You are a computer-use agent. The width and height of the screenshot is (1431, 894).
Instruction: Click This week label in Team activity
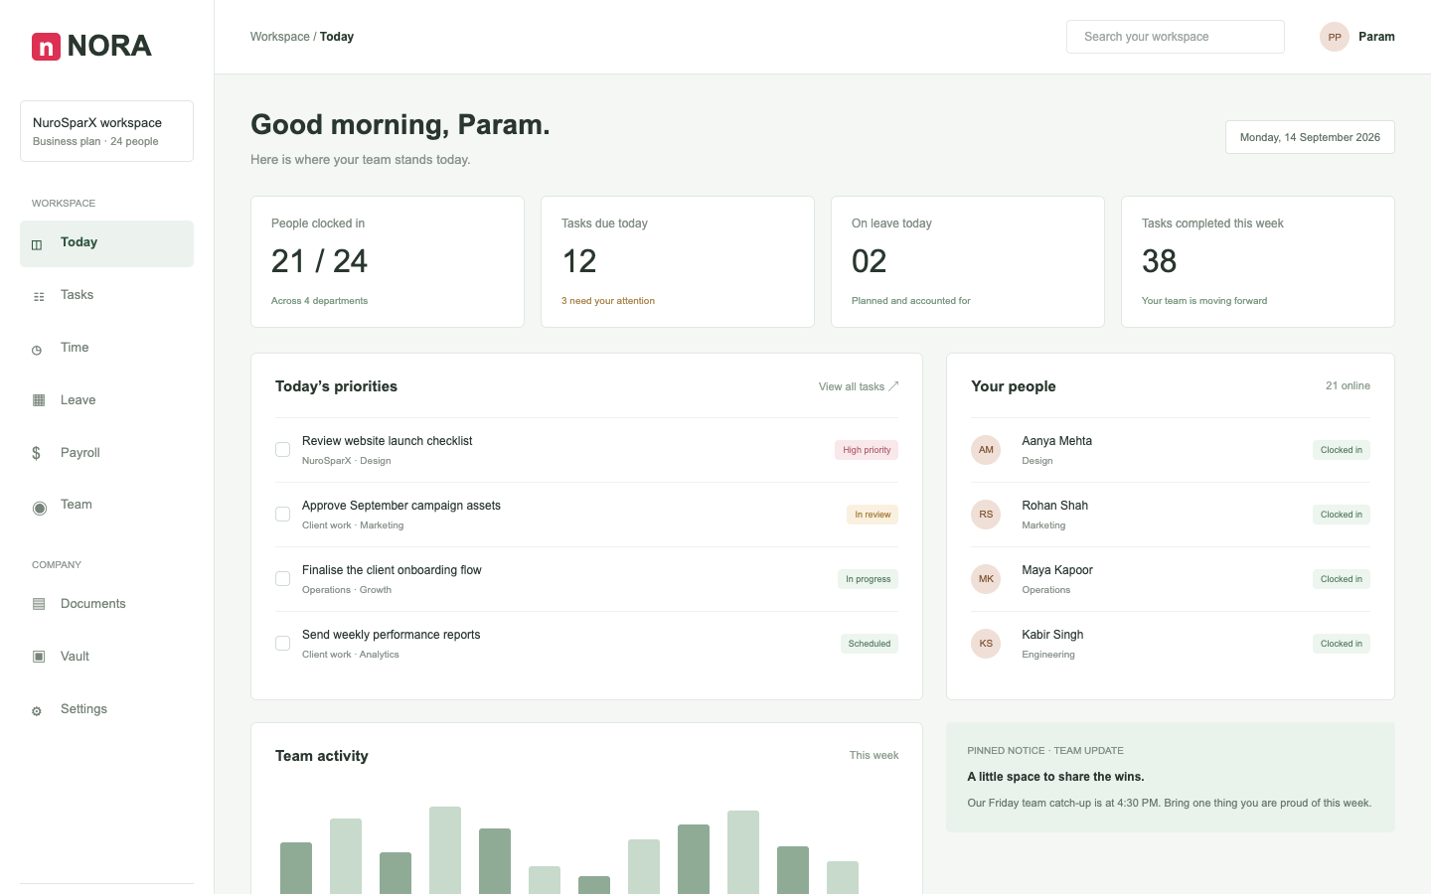click(874, 755)
